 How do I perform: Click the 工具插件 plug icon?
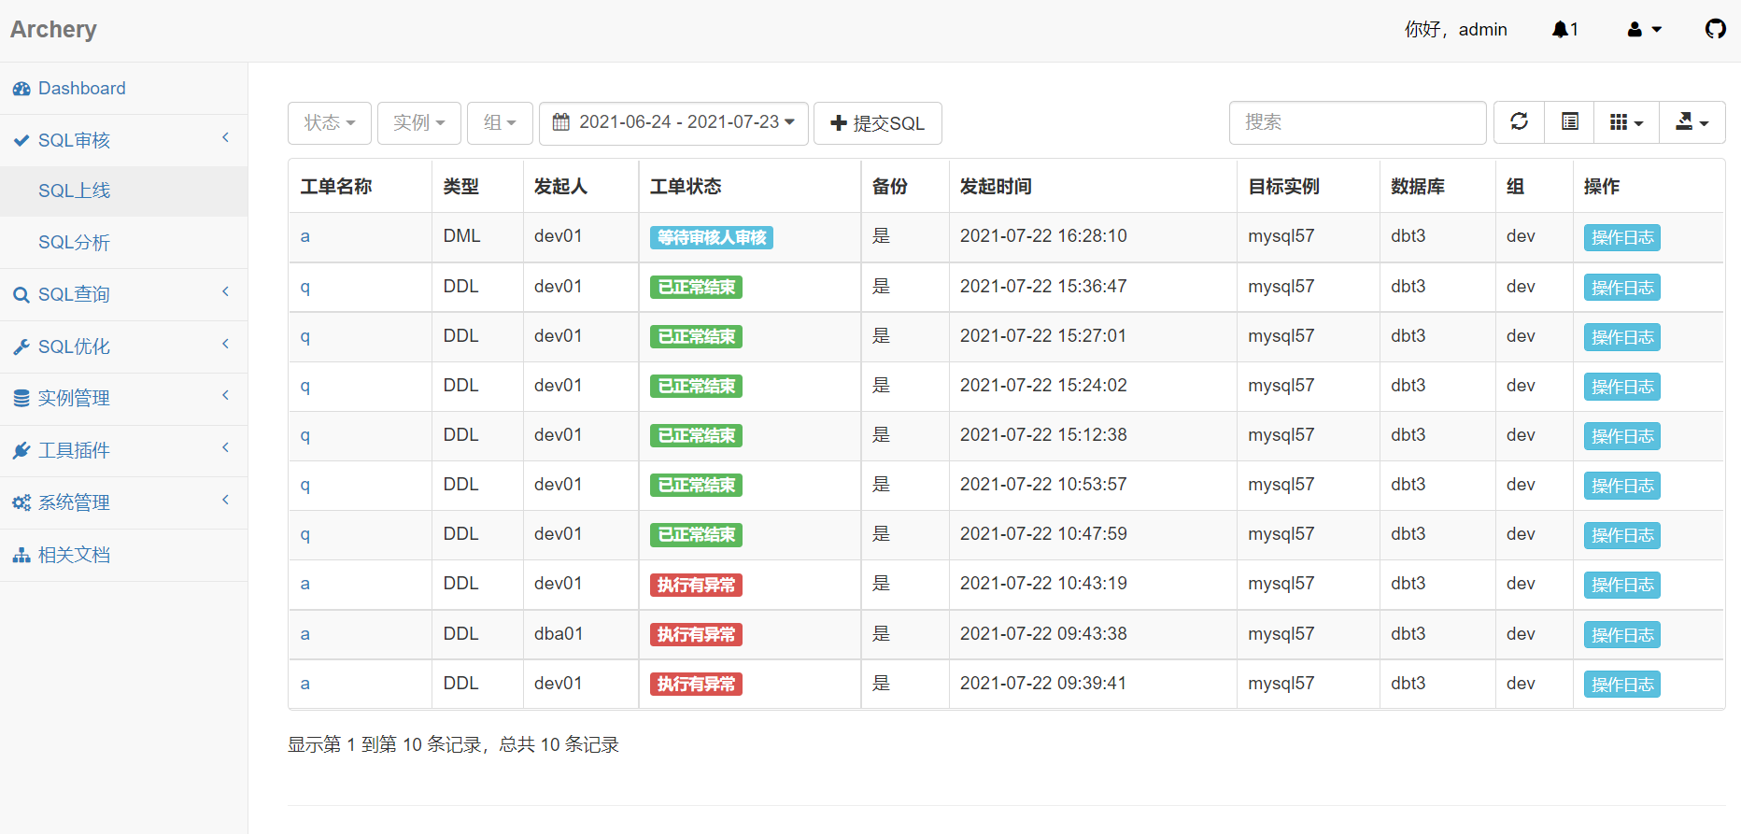tap(21, 451)
